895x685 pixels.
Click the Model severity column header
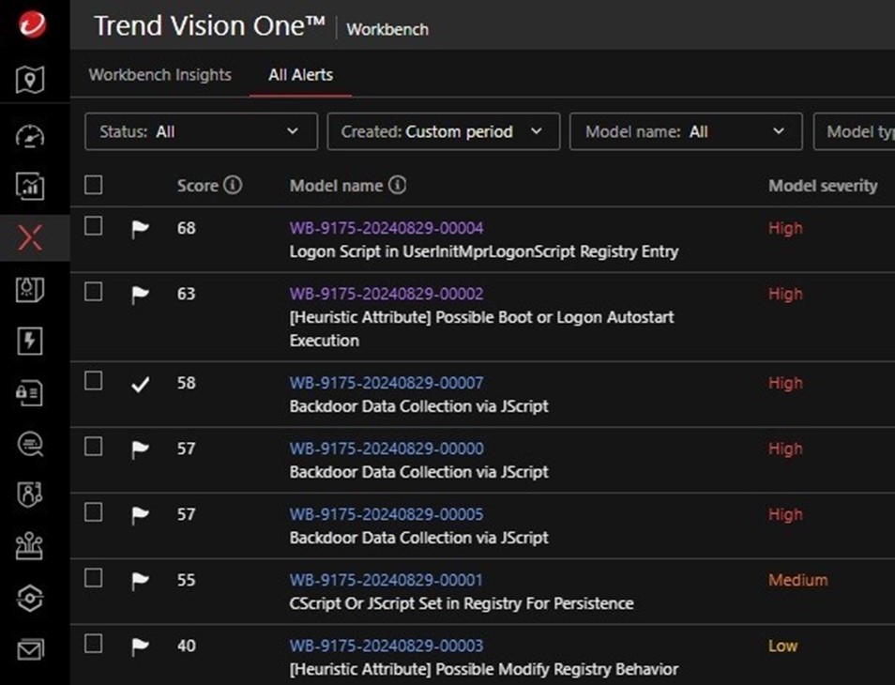[822, 186]
